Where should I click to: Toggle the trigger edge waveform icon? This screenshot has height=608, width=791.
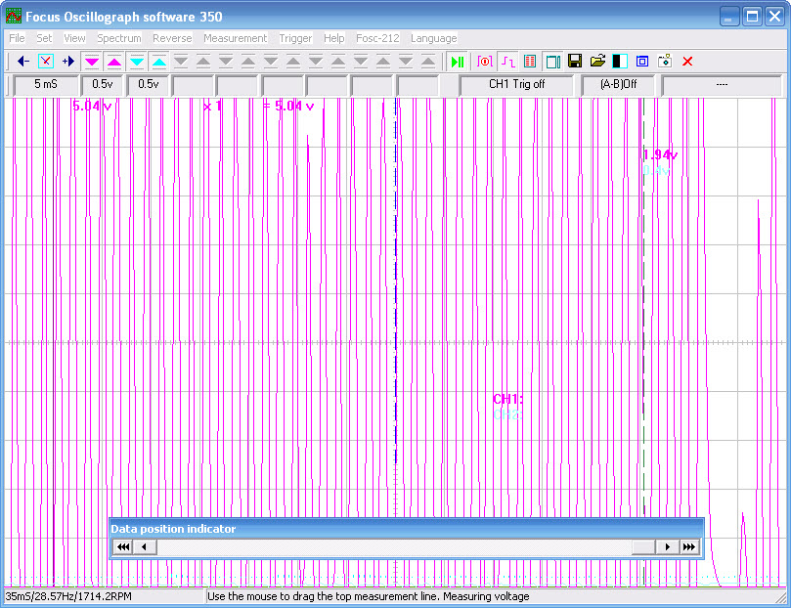(x=507, y=62)
